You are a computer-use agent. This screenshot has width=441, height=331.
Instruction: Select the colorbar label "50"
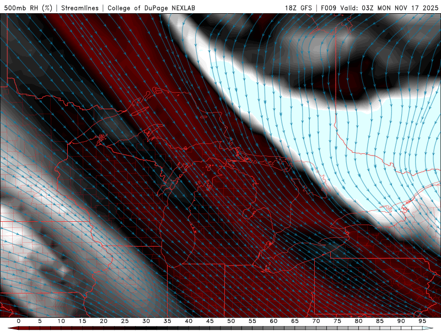point(231,321)
